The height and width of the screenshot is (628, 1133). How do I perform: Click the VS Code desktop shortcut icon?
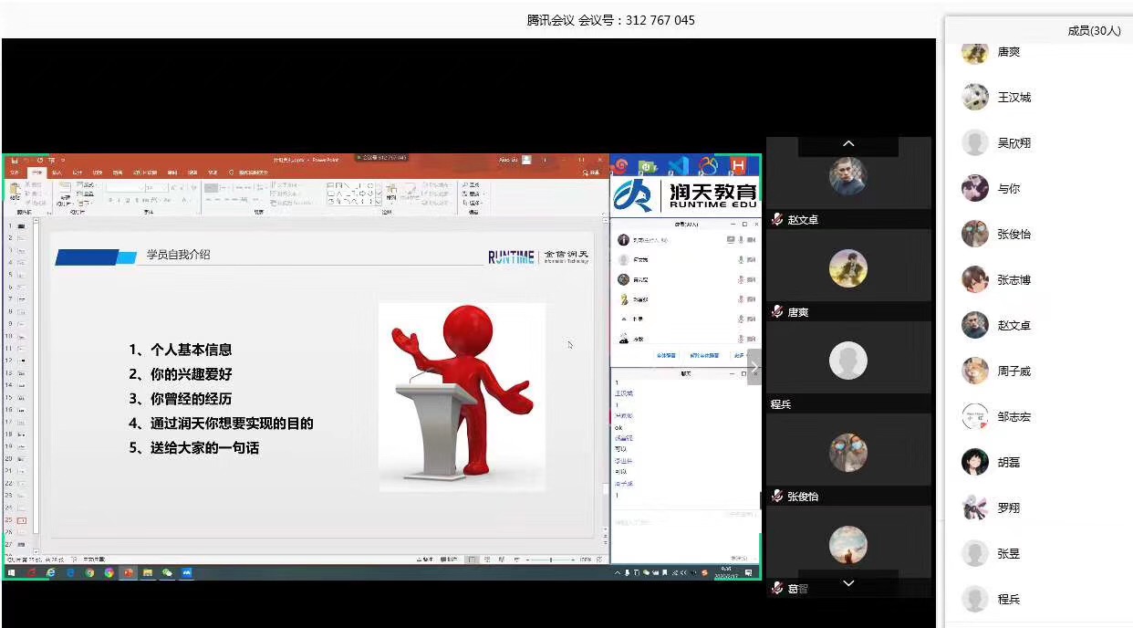point(678,165)
